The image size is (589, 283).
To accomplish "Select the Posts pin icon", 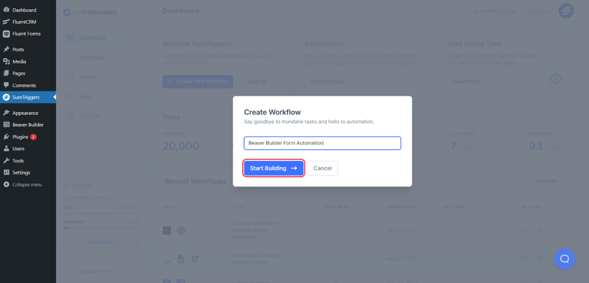I will [6, 49].
